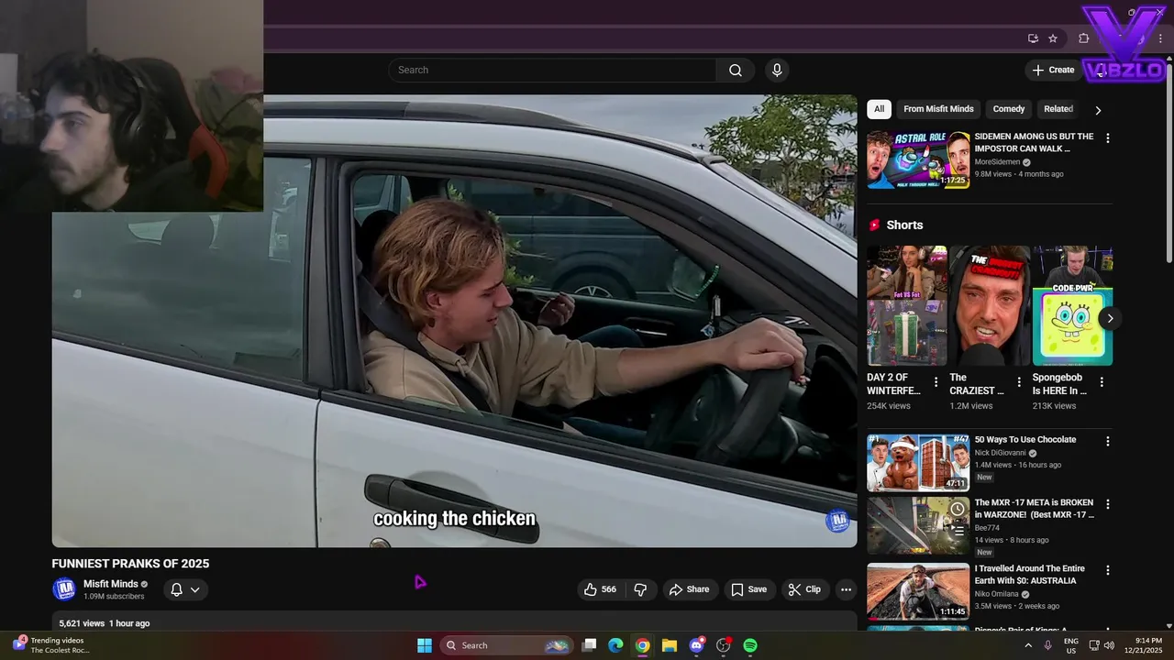Show next Shorts with the arrow
Screen dimensions: 1174x660
[x=1110, y=319]
